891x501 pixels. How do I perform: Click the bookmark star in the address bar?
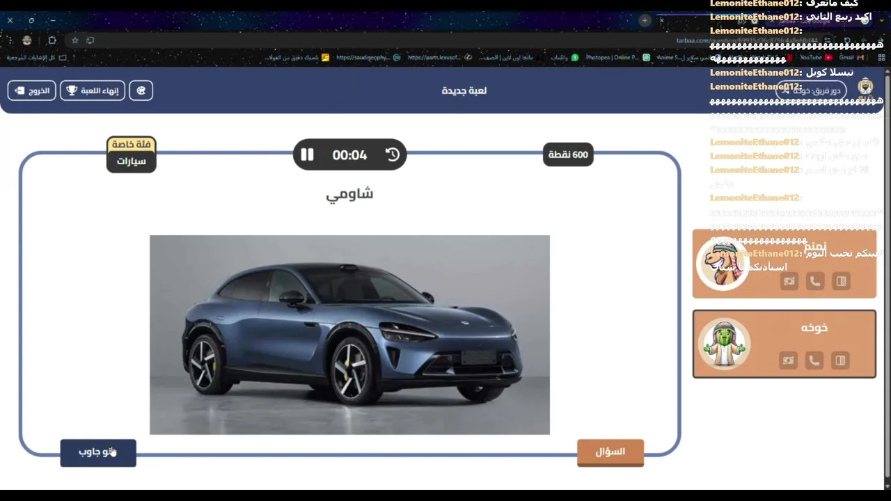click(x=75, y=40)
